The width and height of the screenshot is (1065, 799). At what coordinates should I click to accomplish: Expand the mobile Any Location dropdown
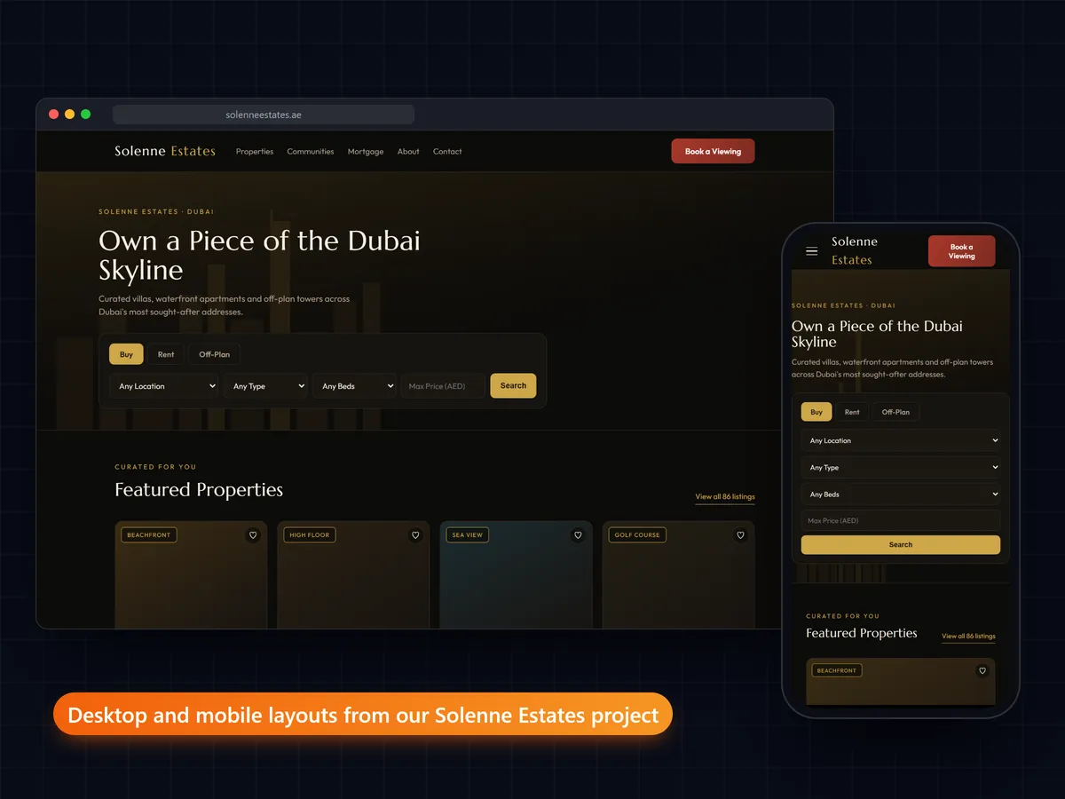(901, 440)
